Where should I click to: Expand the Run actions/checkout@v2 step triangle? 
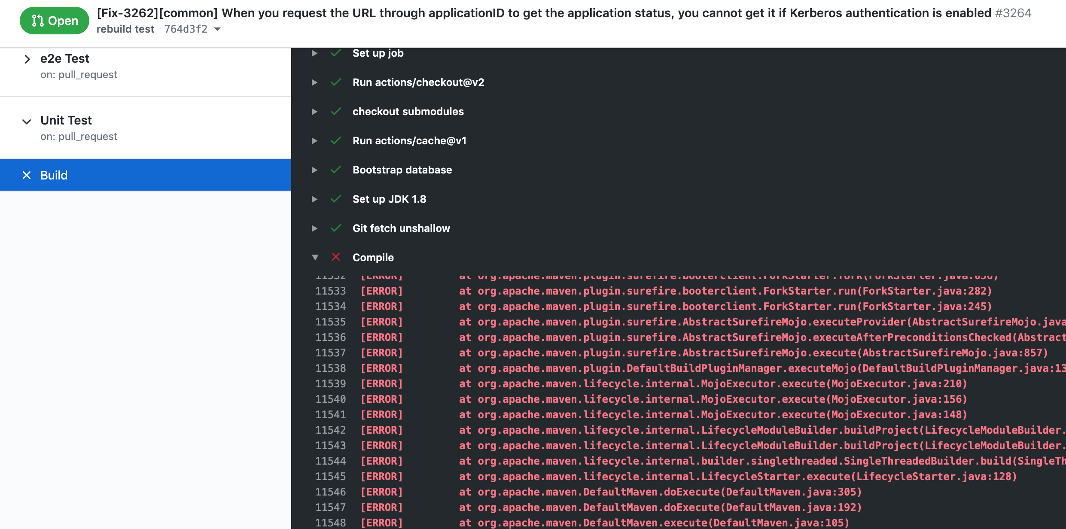coord(314,82)
